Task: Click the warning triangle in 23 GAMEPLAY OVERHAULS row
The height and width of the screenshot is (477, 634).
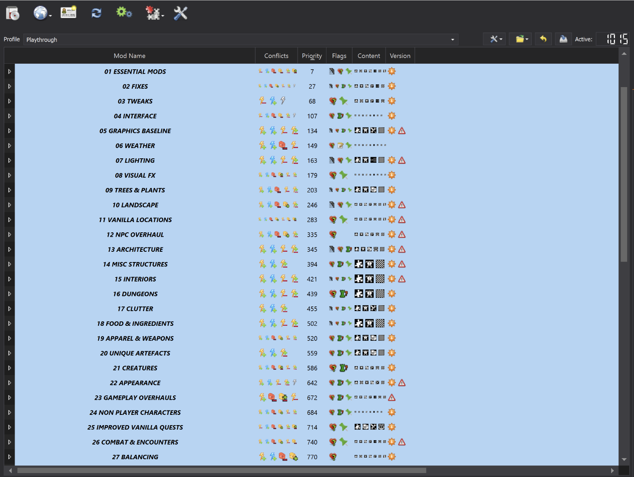Action: click(x=392, y=397)
